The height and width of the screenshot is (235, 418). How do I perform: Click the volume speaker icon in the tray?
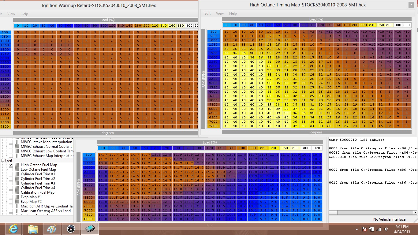pyautogui.click(x=386, y=229)
